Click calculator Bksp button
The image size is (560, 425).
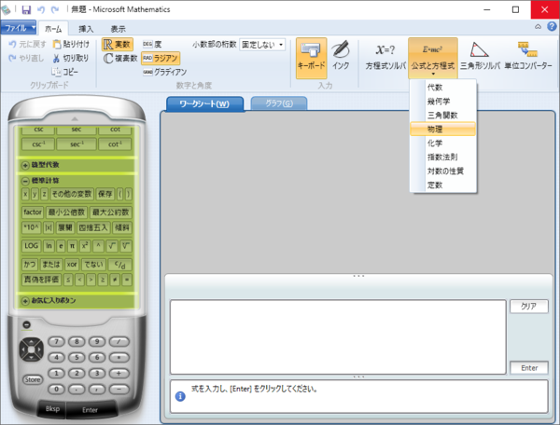[x=52, y=409]
